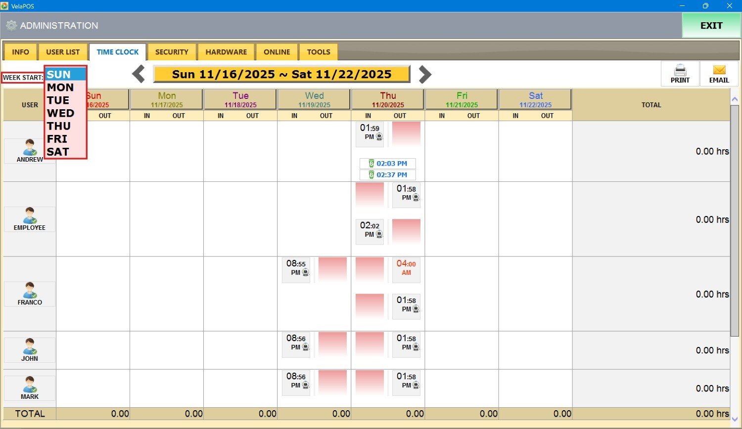The image size is (742, 429).
Task: Select SAT as week start day
Action: click(x=58, y=152)
